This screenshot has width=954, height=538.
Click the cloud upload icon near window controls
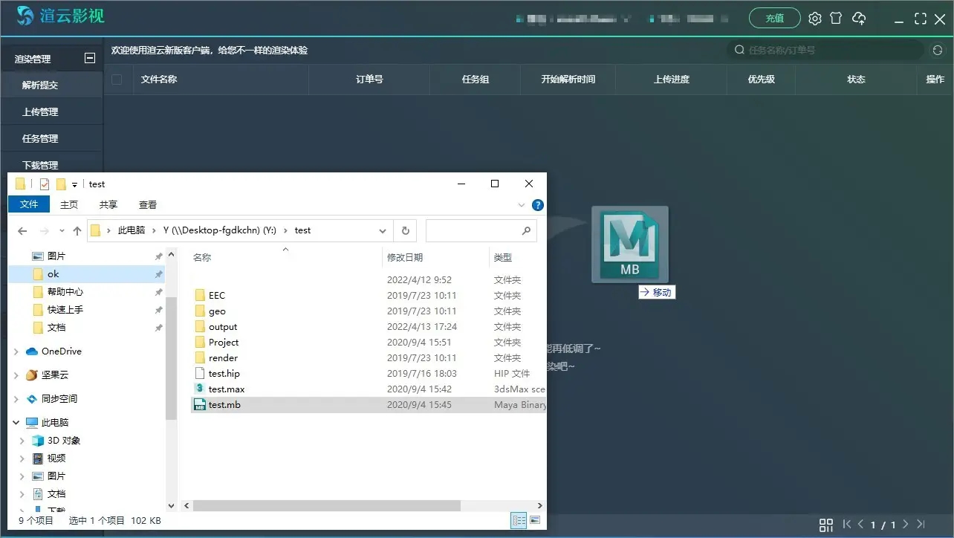(860, 18)
